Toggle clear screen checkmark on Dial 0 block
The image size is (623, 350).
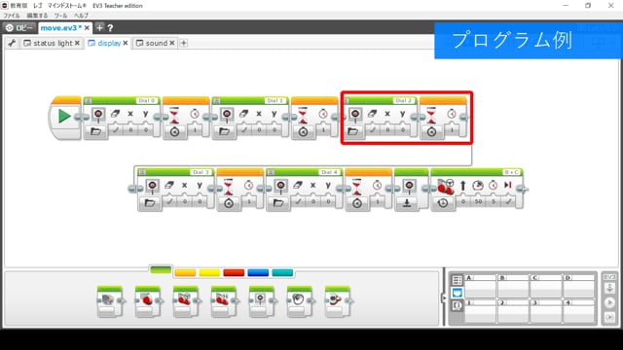click(x=115, y=129)
